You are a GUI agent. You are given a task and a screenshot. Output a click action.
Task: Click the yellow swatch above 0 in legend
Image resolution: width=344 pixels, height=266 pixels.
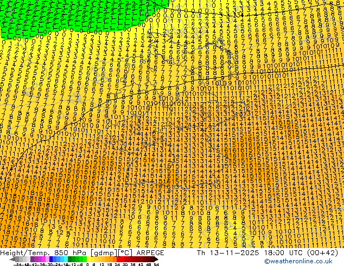click(x=88, y=259)
